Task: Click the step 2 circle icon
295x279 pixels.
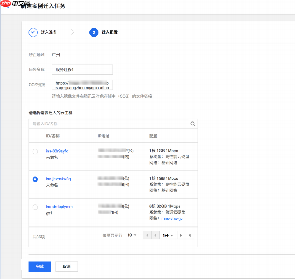Action: tap(94, 32)
